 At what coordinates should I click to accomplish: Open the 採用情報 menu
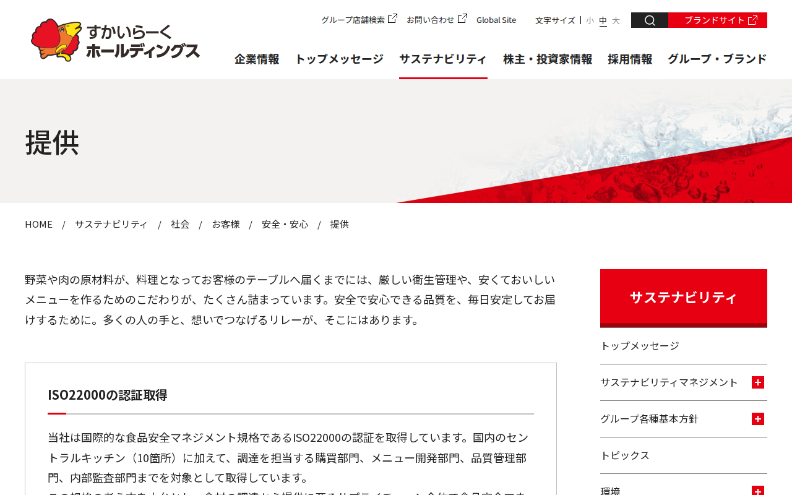(630, 59)
